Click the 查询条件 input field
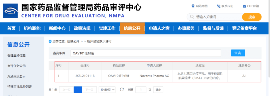270x96 pixels. click(x=146, y=53)
